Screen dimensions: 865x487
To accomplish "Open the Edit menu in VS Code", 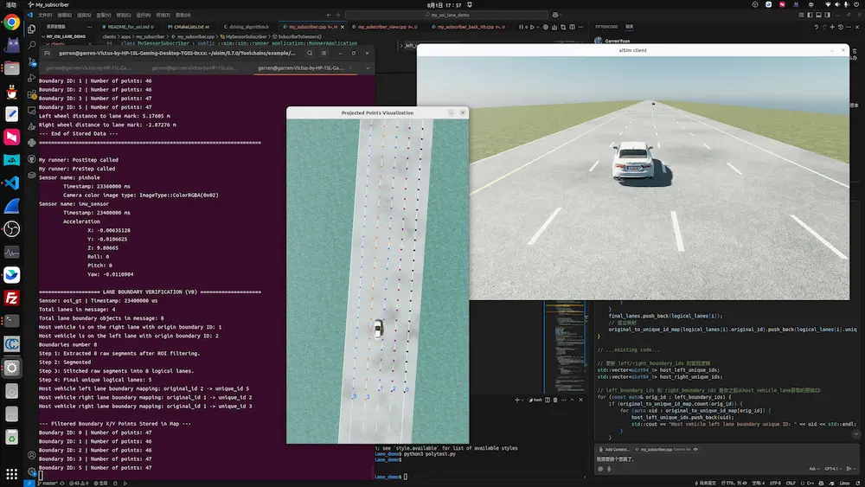I will (65, 15).
